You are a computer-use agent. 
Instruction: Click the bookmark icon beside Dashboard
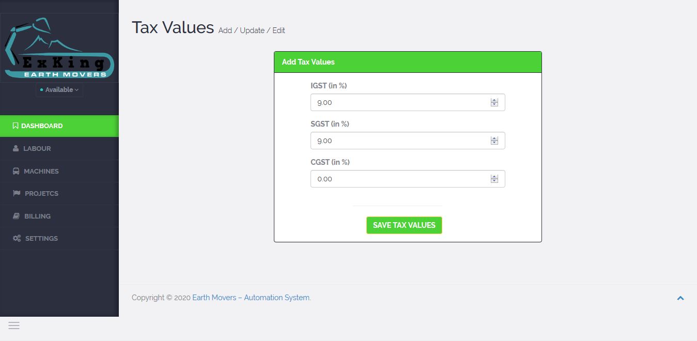click(16, 126)
